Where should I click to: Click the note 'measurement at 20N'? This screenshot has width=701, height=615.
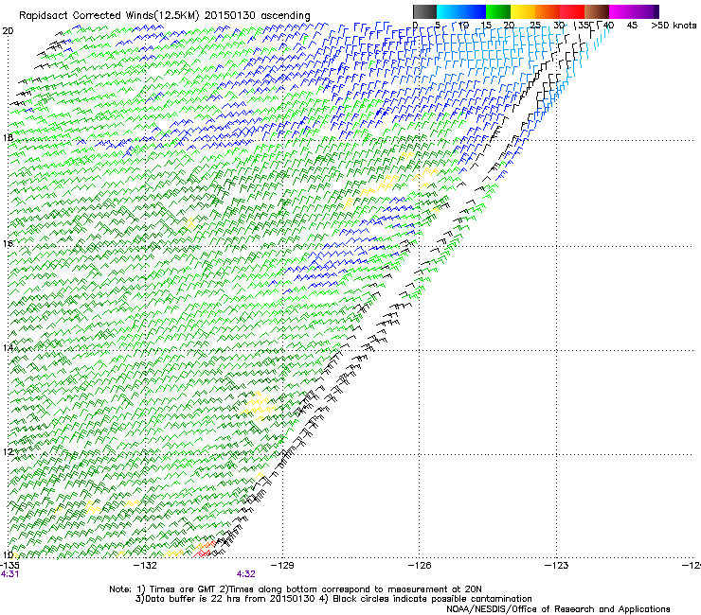pos(436,589)
